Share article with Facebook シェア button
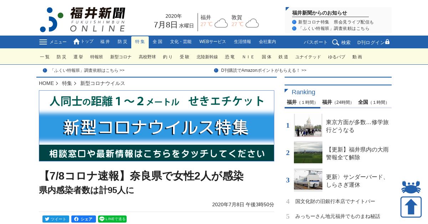The width and height of the screenshot is (428, 224). 83,219
